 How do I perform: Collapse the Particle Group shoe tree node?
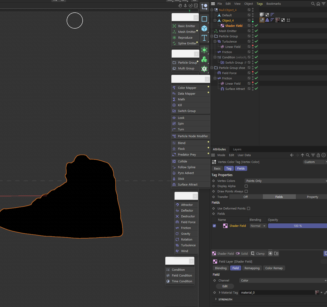click(212, 68)
